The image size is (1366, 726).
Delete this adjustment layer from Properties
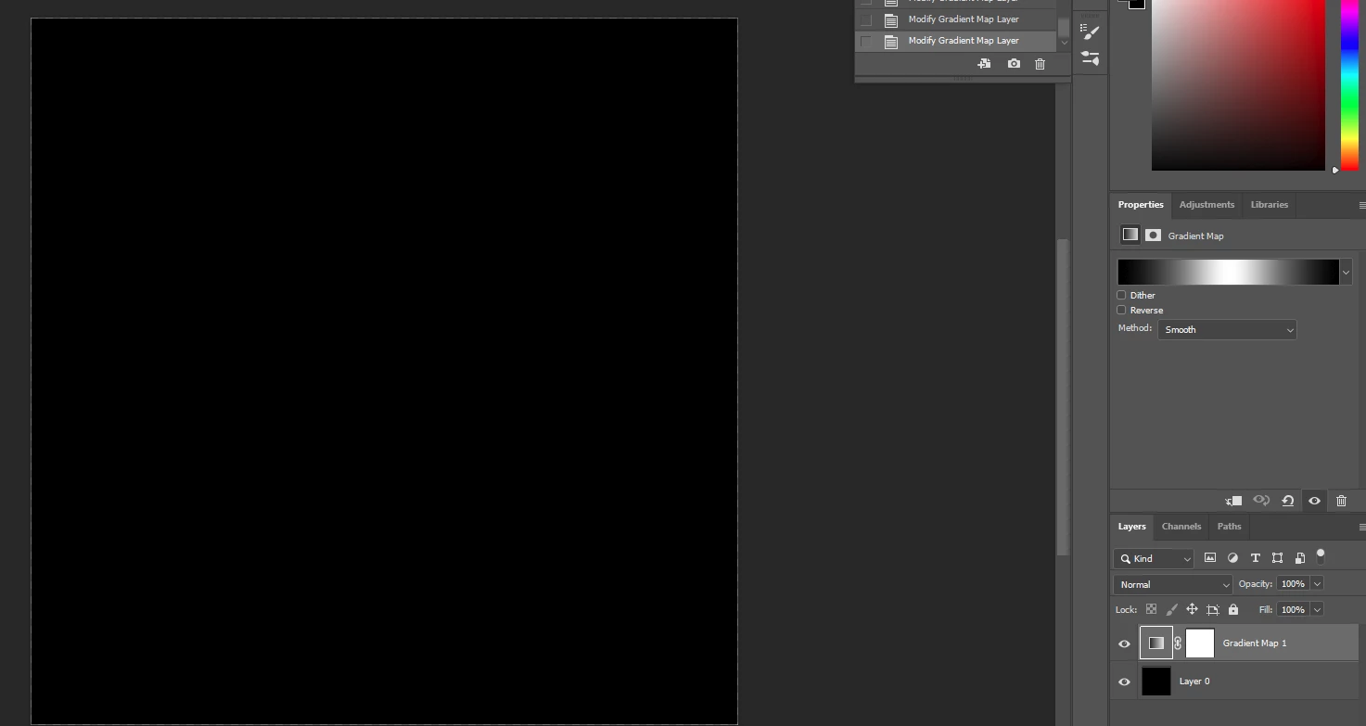click(x=1341, y=501)
